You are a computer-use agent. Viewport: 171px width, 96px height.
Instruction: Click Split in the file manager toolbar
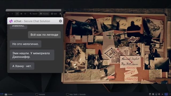54,14
